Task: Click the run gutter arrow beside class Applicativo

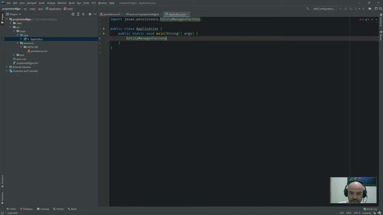Action: click(x=104, y=29)
